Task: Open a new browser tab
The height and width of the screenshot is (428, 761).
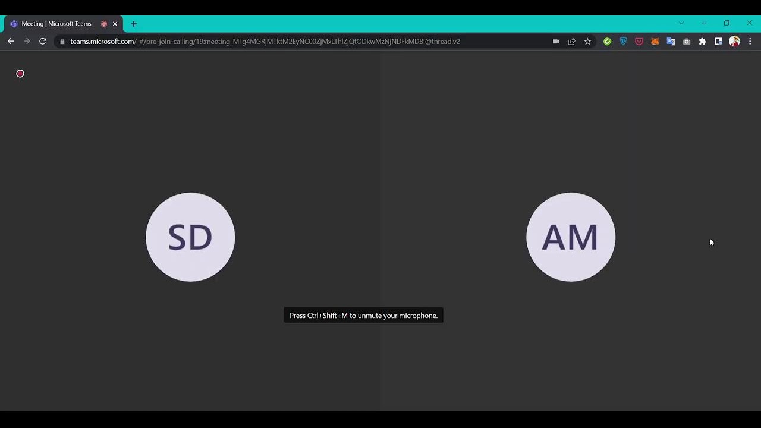Action: tap(133, 24)
